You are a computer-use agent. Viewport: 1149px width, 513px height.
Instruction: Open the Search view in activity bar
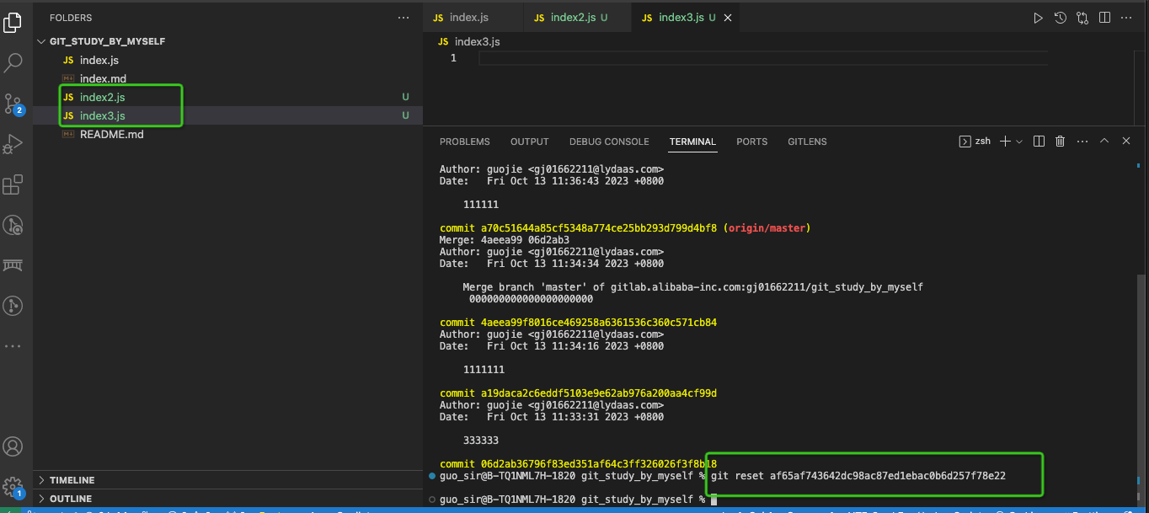tap(13, 62)
